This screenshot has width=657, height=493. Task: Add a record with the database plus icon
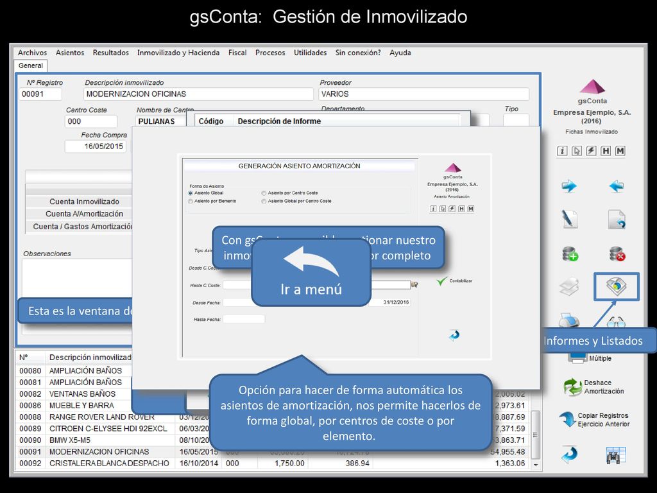pos(570,254)
